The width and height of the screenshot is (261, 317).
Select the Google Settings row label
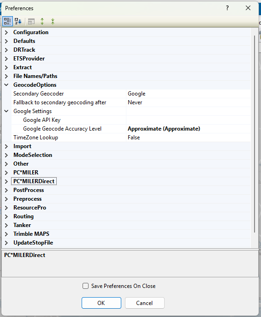(x=33, y=111)
